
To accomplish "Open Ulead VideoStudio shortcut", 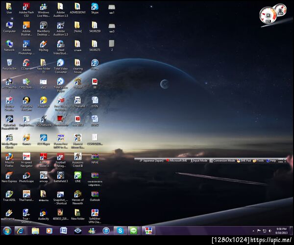I will pyautogui.click(x=61, y=47).
